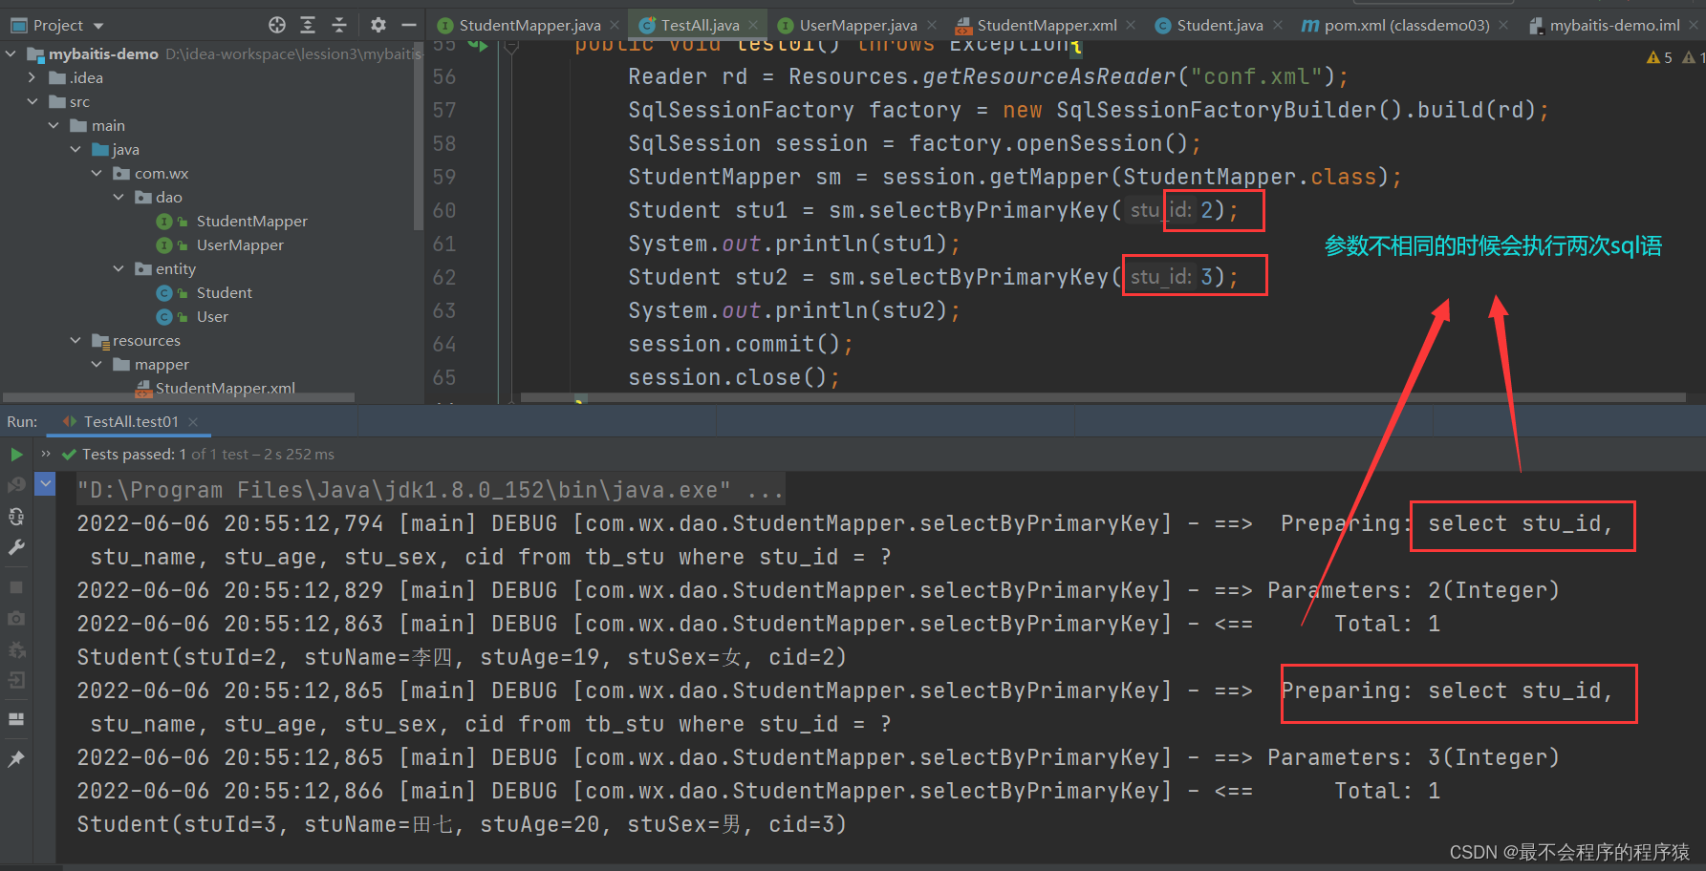Select StudentMapper interface in project tree
Screen dimensions: 1706x871
251,221
